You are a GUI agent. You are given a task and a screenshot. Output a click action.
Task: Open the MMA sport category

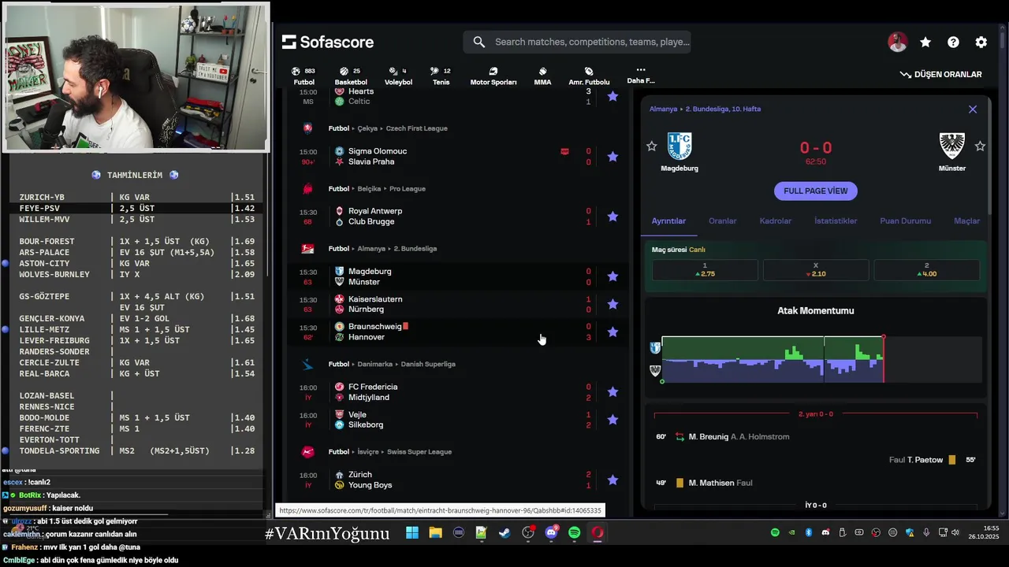(x=542, y=76)
